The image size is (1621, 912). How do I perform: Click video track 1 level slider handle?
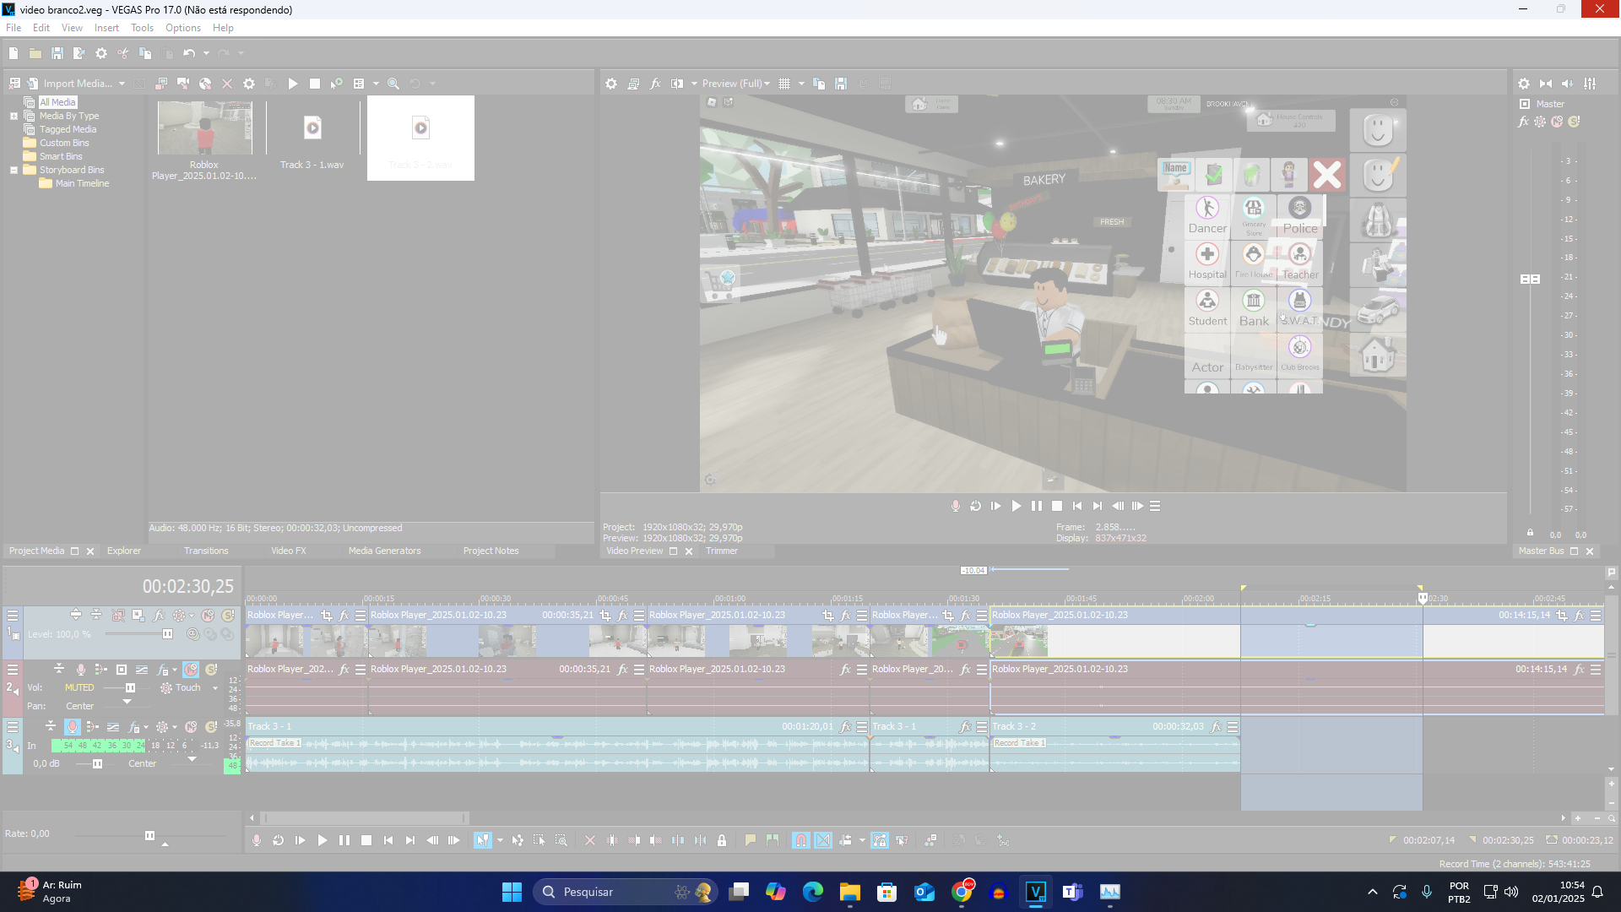click(x=167, y=634)
